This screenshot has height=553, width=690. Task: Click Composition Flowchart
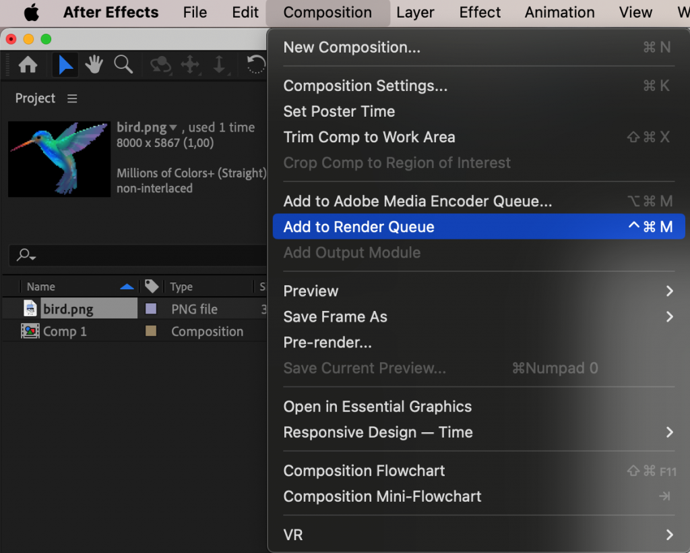[364, 471]
